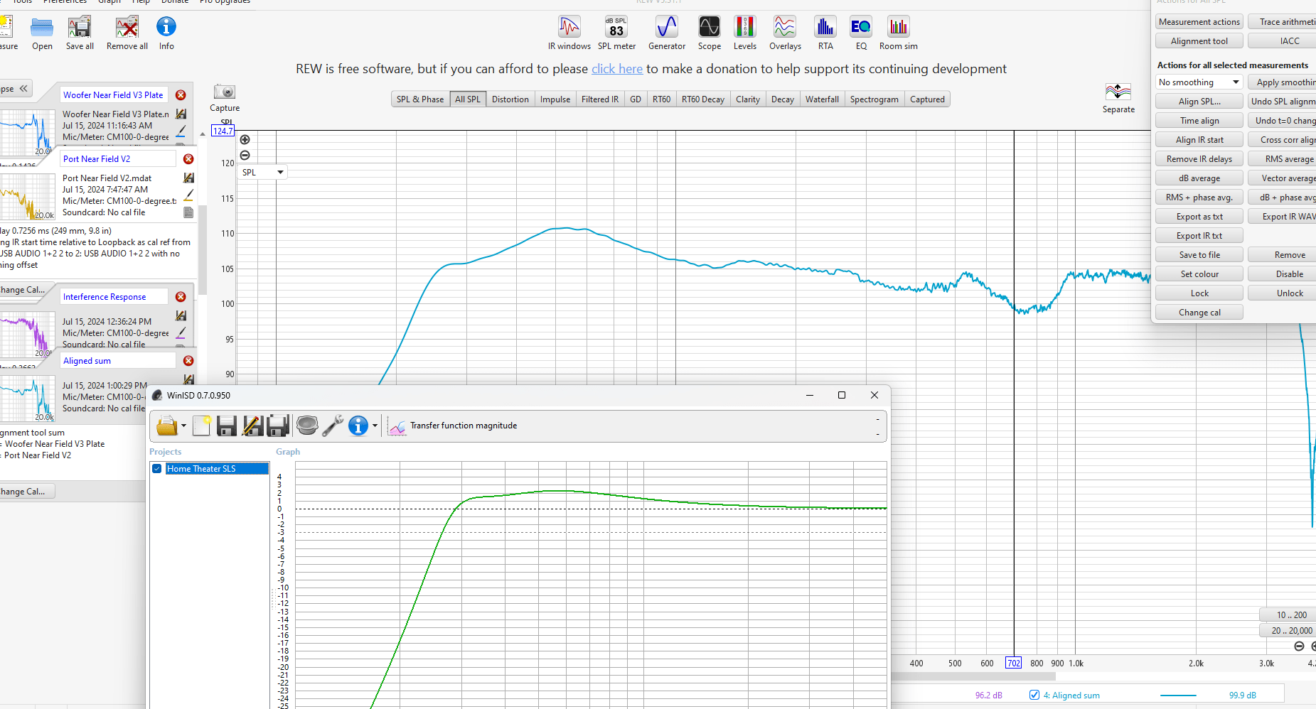Zoom out the SPL vertical axis
Screen dimensions: 1316x709
[x=245, y=155]
